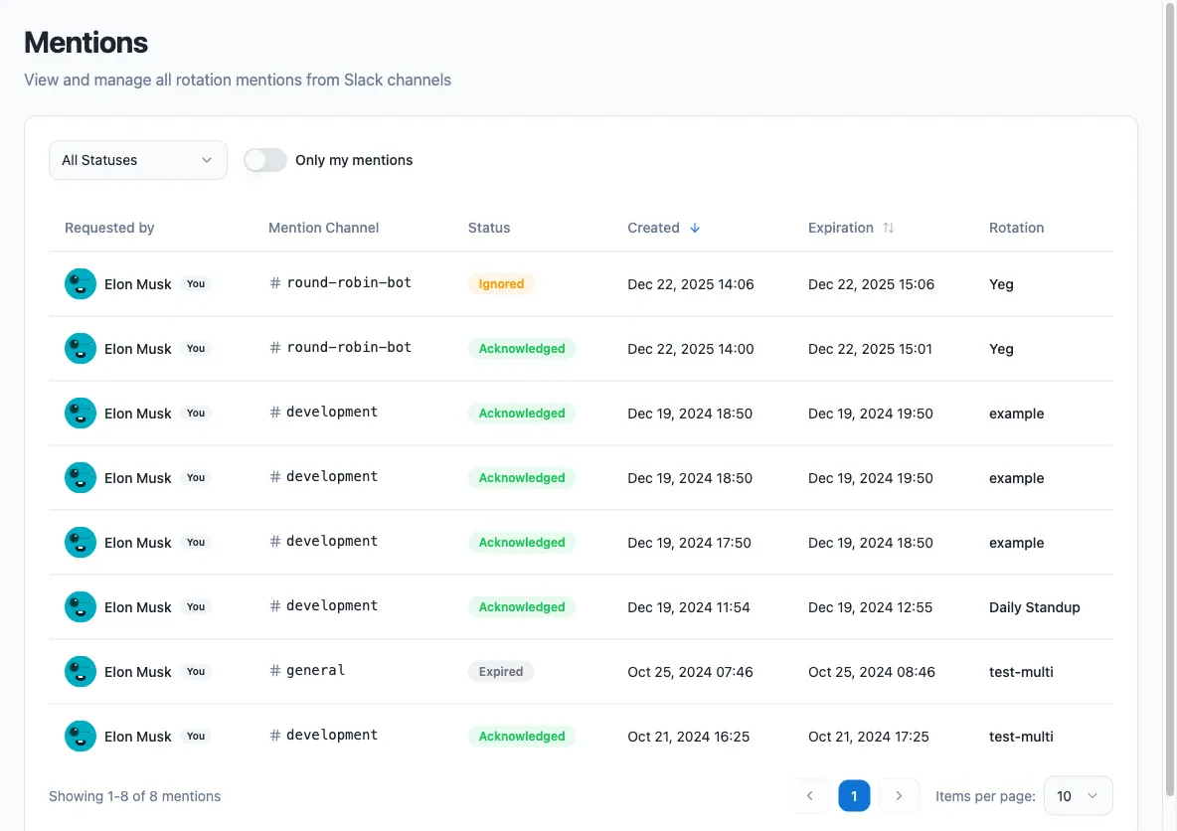The image size is (1177, 831).
Task: Open Items per page dropdown
Action: click(1078, 796)
